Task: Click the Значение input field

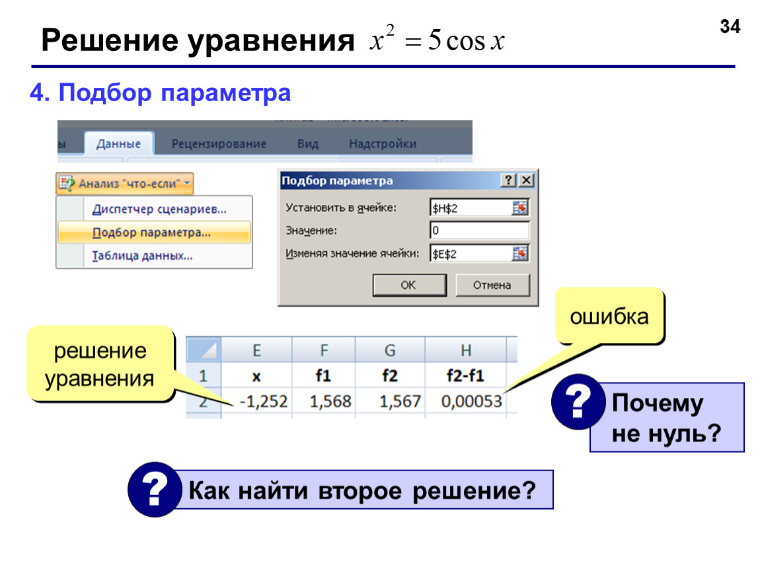Action: coord(479,230)
